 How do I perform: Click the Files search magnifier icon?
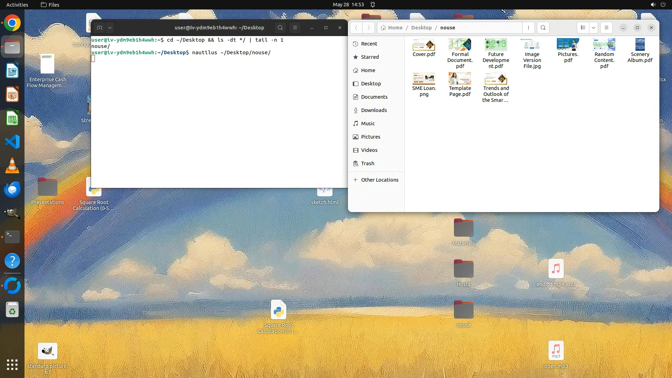pyautogui.click(x=543, y=28)
